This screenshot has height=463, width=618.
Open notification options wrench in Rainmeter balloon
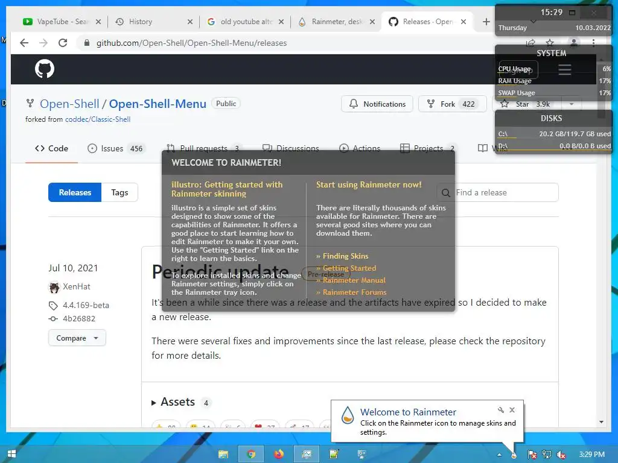(500, 410)
